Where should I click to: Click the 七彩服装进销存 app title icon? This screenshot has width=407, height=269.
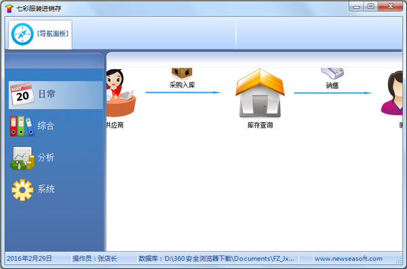9,9
